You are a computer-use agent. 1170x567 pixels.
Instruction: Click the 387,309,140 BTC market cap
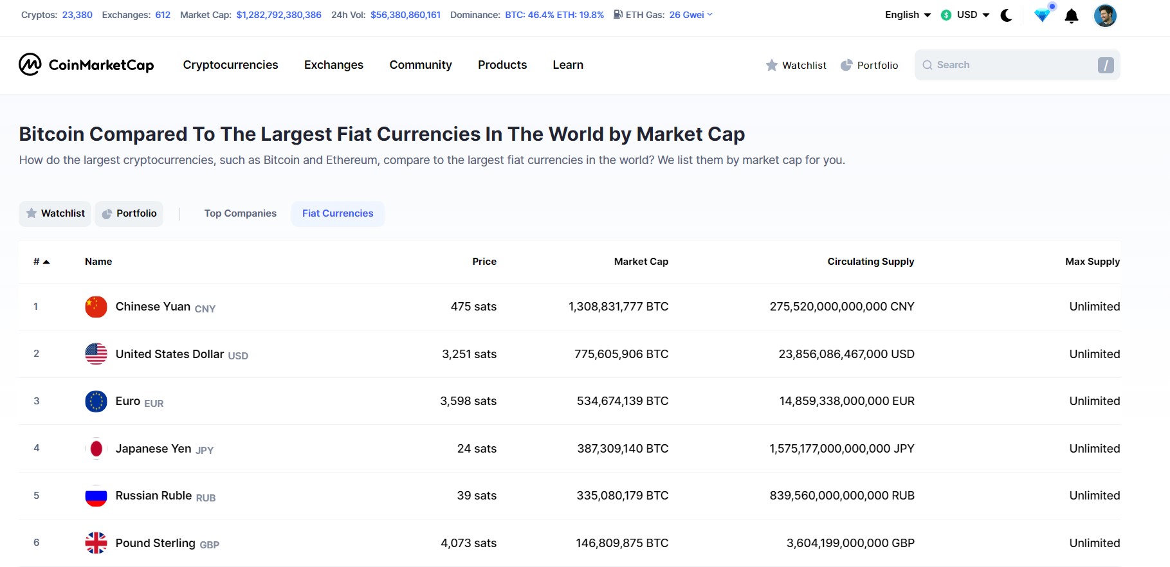pyautogui.click(x=623, y=449)
